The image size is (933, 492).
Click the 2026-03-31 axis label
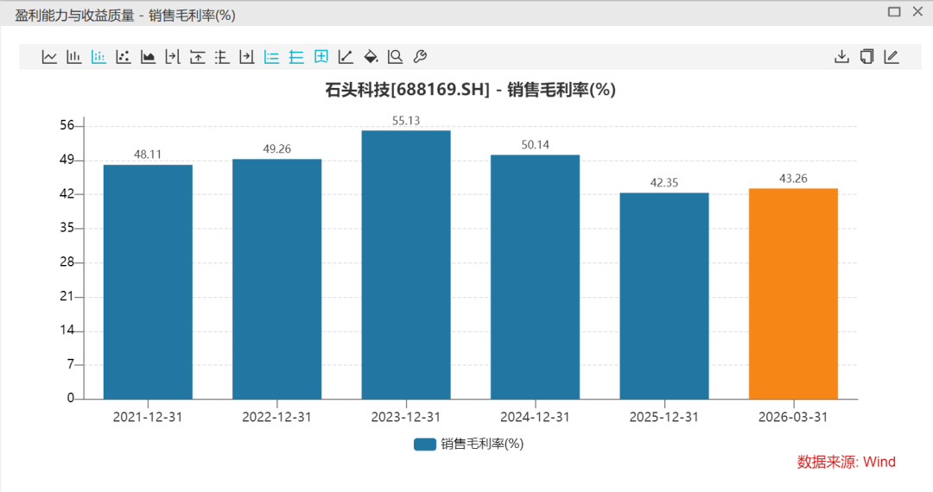793,417
